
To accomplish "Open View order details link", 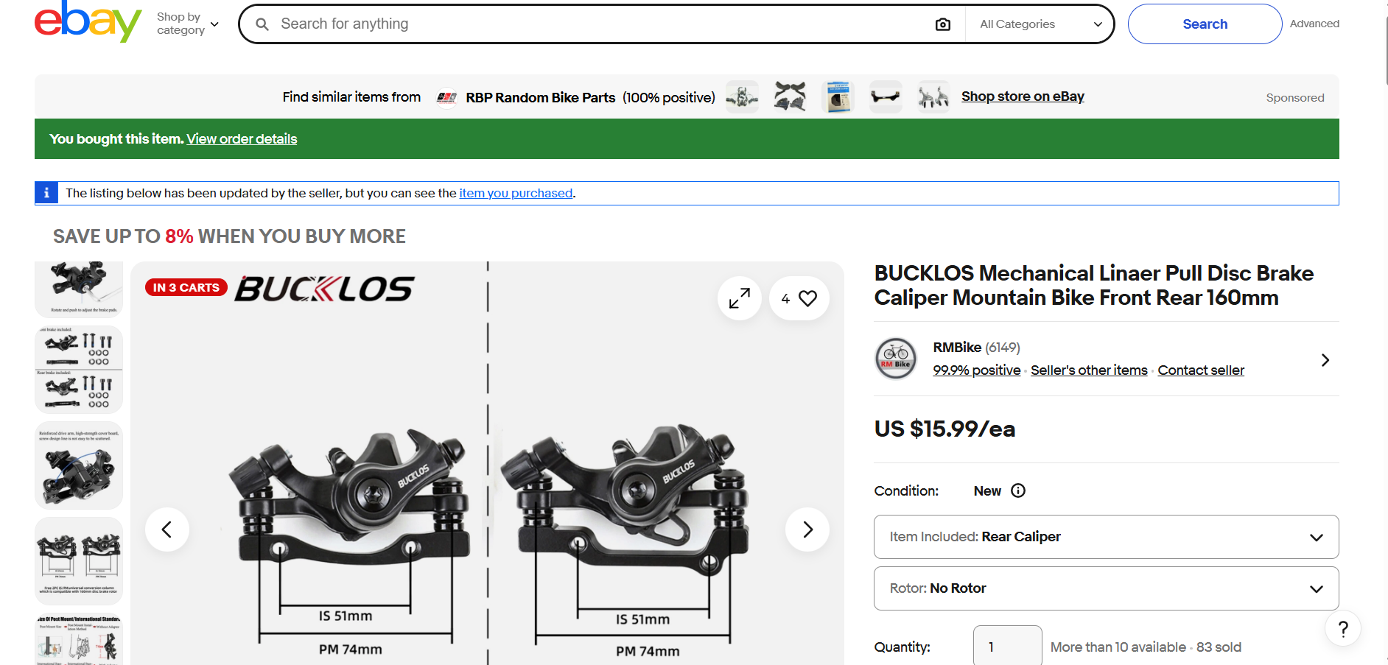I will 242,139.
